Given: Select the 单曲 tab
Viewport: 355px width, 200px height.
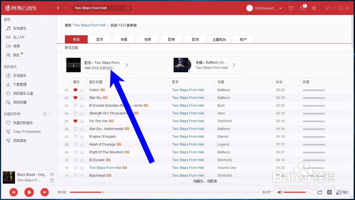Looking at the screenshot, I should tap(76, 39).
